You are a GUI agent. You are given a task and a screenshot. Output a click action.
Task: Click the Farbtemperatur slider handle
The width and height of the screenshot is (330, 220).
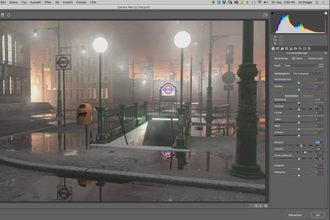(299, 82)
